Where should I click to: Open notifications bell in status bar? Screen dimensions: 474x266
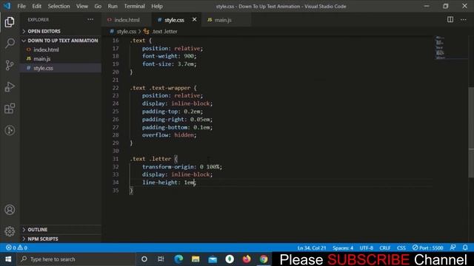pyautogui.click(x=465, y=248)
